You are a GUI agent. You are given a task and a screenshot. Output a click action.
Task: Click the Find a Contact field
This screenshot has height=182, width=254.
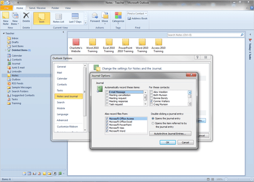(x=137, y=14)
